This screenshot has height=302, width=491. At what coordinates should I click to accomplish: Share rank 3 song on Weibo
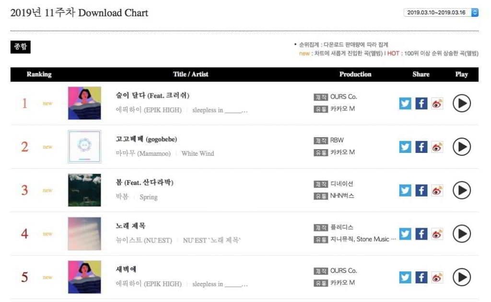437,190
